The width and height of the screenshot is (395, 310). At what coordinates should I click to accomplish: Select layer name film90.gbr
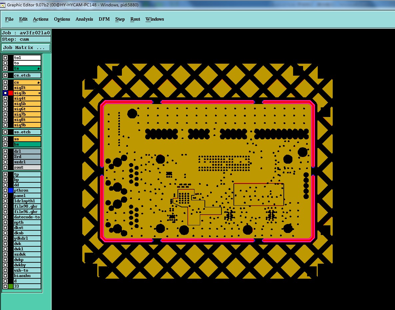[x=27, y=206]
